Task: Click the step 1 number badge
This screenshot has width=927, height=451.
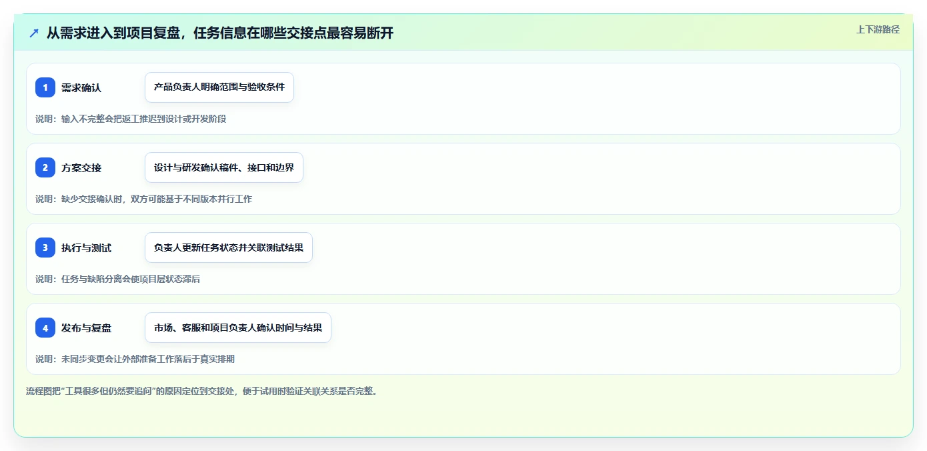Action: [x=45, y=87]
